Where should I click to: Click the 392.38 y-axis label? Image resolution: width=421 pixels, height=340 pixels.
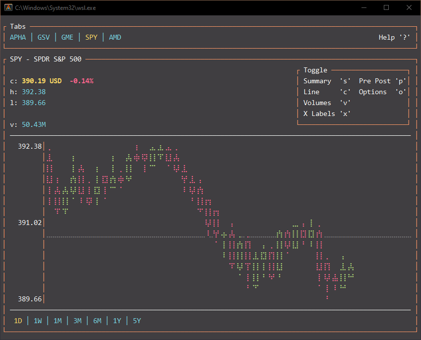(30, 146)
